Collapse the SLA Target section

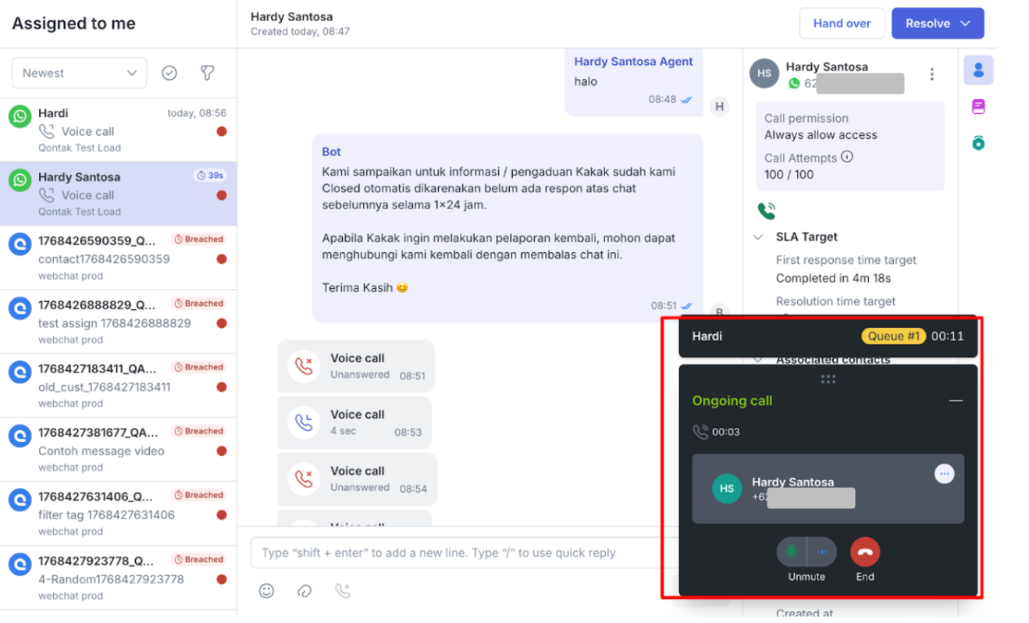tap(757, 237)
